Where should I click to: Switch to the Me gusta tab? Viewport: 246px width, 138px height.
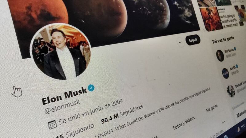pos(212,108)
